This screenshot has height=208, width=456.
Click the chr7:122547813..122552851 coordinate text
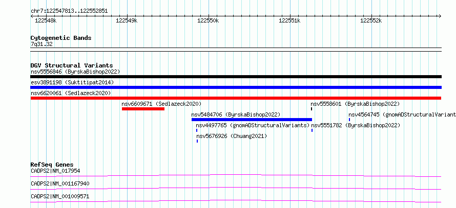click(69, 11)
